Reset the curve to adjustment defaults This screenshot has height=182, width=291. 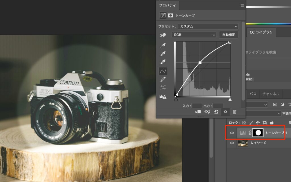[x=216, y=112]
